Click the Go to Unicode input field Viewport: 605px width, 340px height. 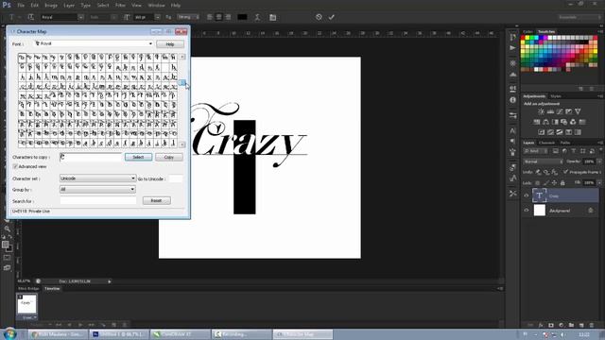tap(175, 178)
